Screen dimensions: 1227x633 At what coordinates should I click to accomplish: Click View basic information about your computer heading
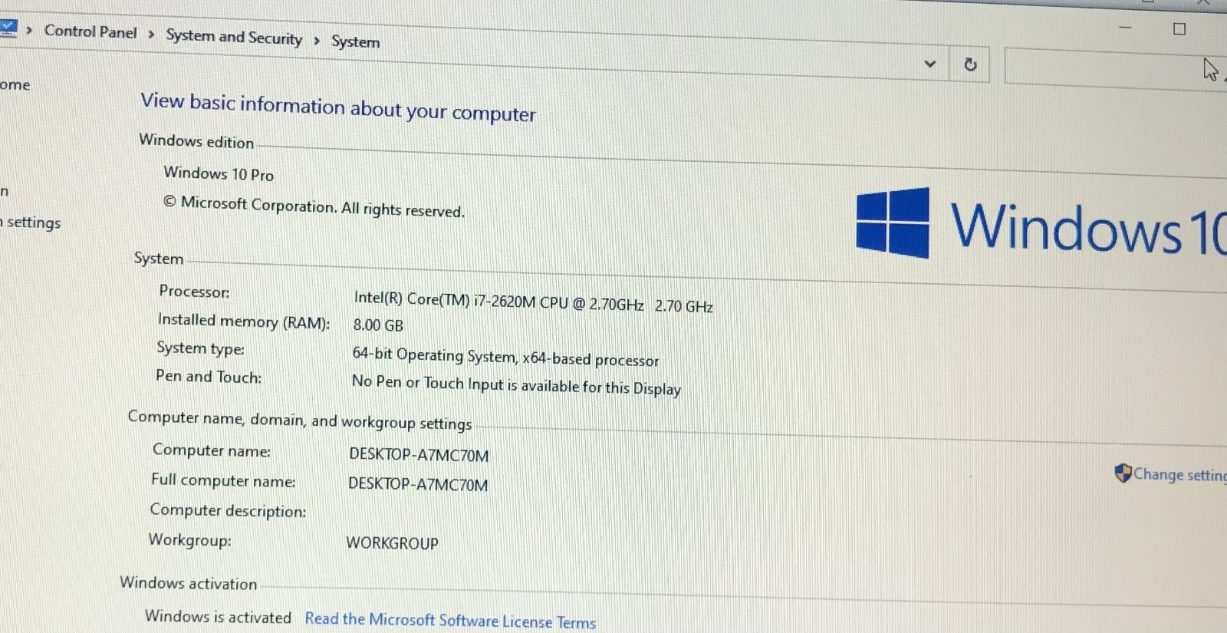[x=338, y=107]
